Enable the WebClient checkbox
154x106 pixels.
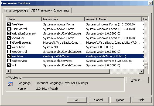pyautogui.click(x=9, y=47)
